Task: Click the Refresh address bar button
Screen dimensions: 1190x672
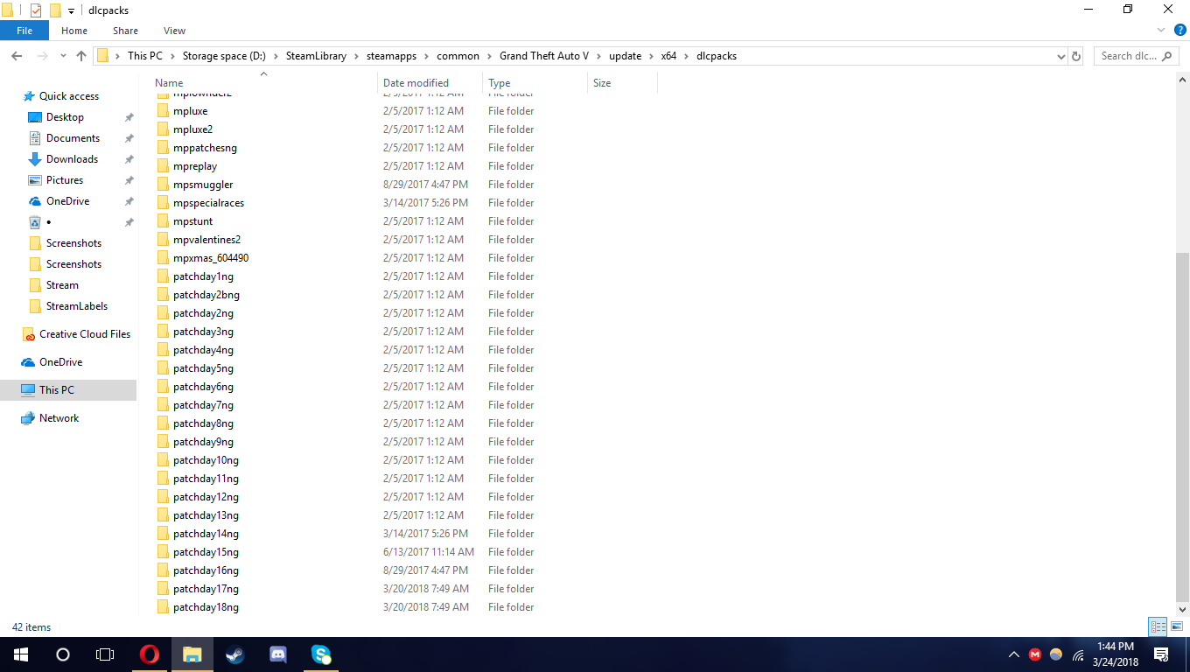Action: (x=1076, y=56)
